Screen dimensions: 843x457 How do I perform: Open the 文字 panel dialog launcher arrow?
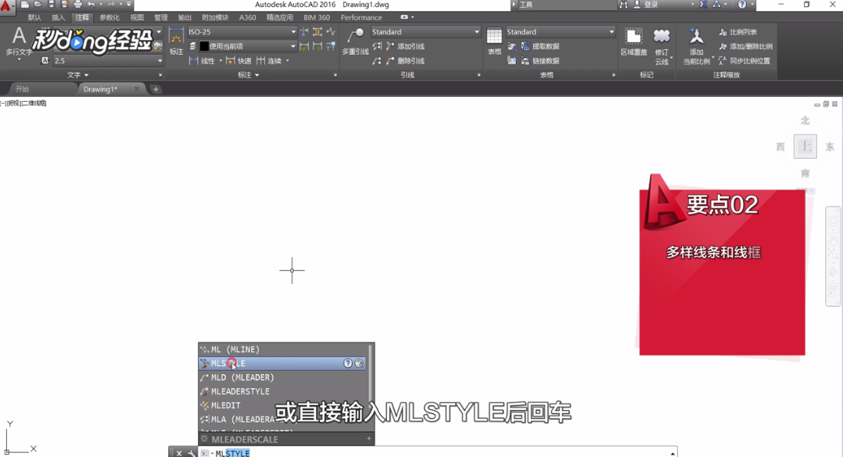coord(160,75)
